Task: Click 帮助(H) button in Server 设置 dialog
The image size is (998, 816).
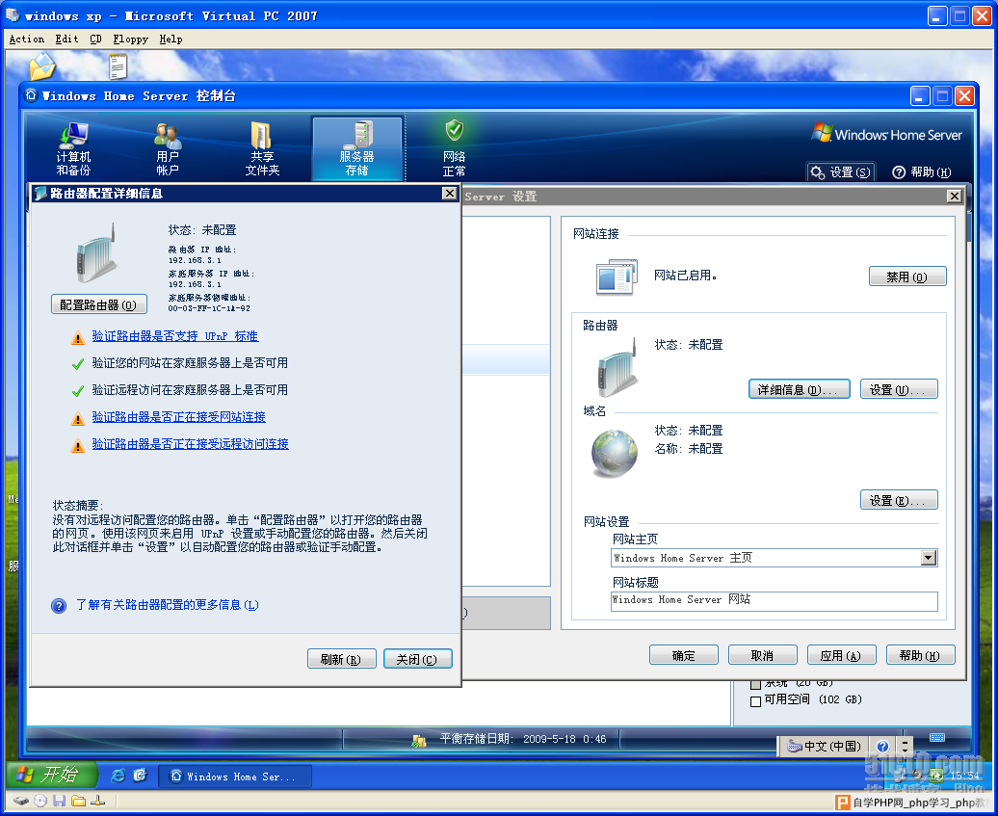Action: (x=920, y=655)
